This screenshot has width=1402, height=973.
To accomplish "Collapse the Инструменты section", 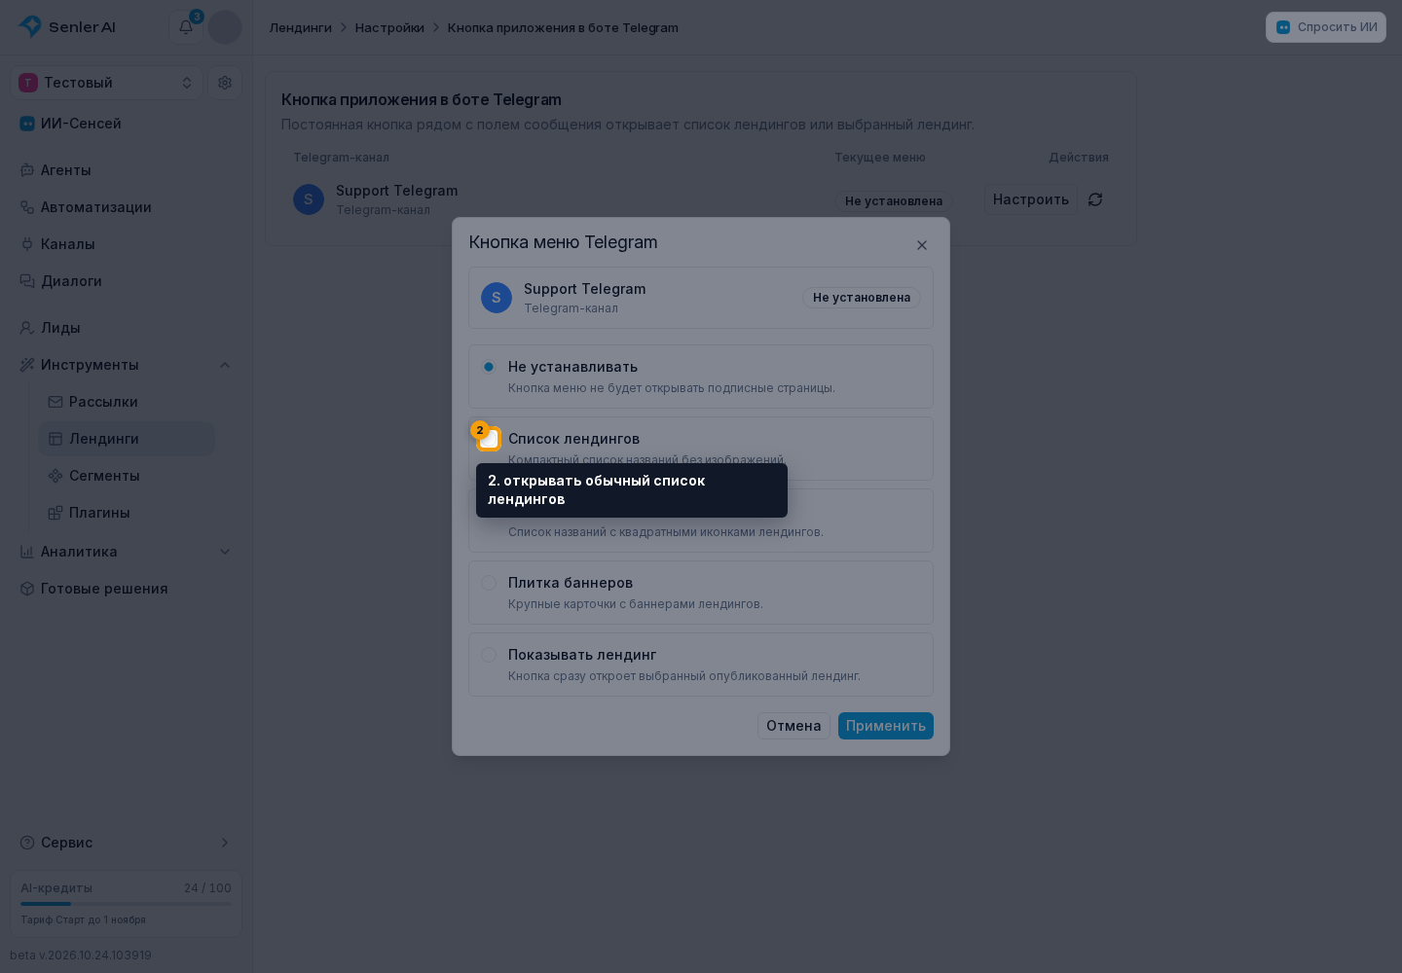I will tap(127, 365).
